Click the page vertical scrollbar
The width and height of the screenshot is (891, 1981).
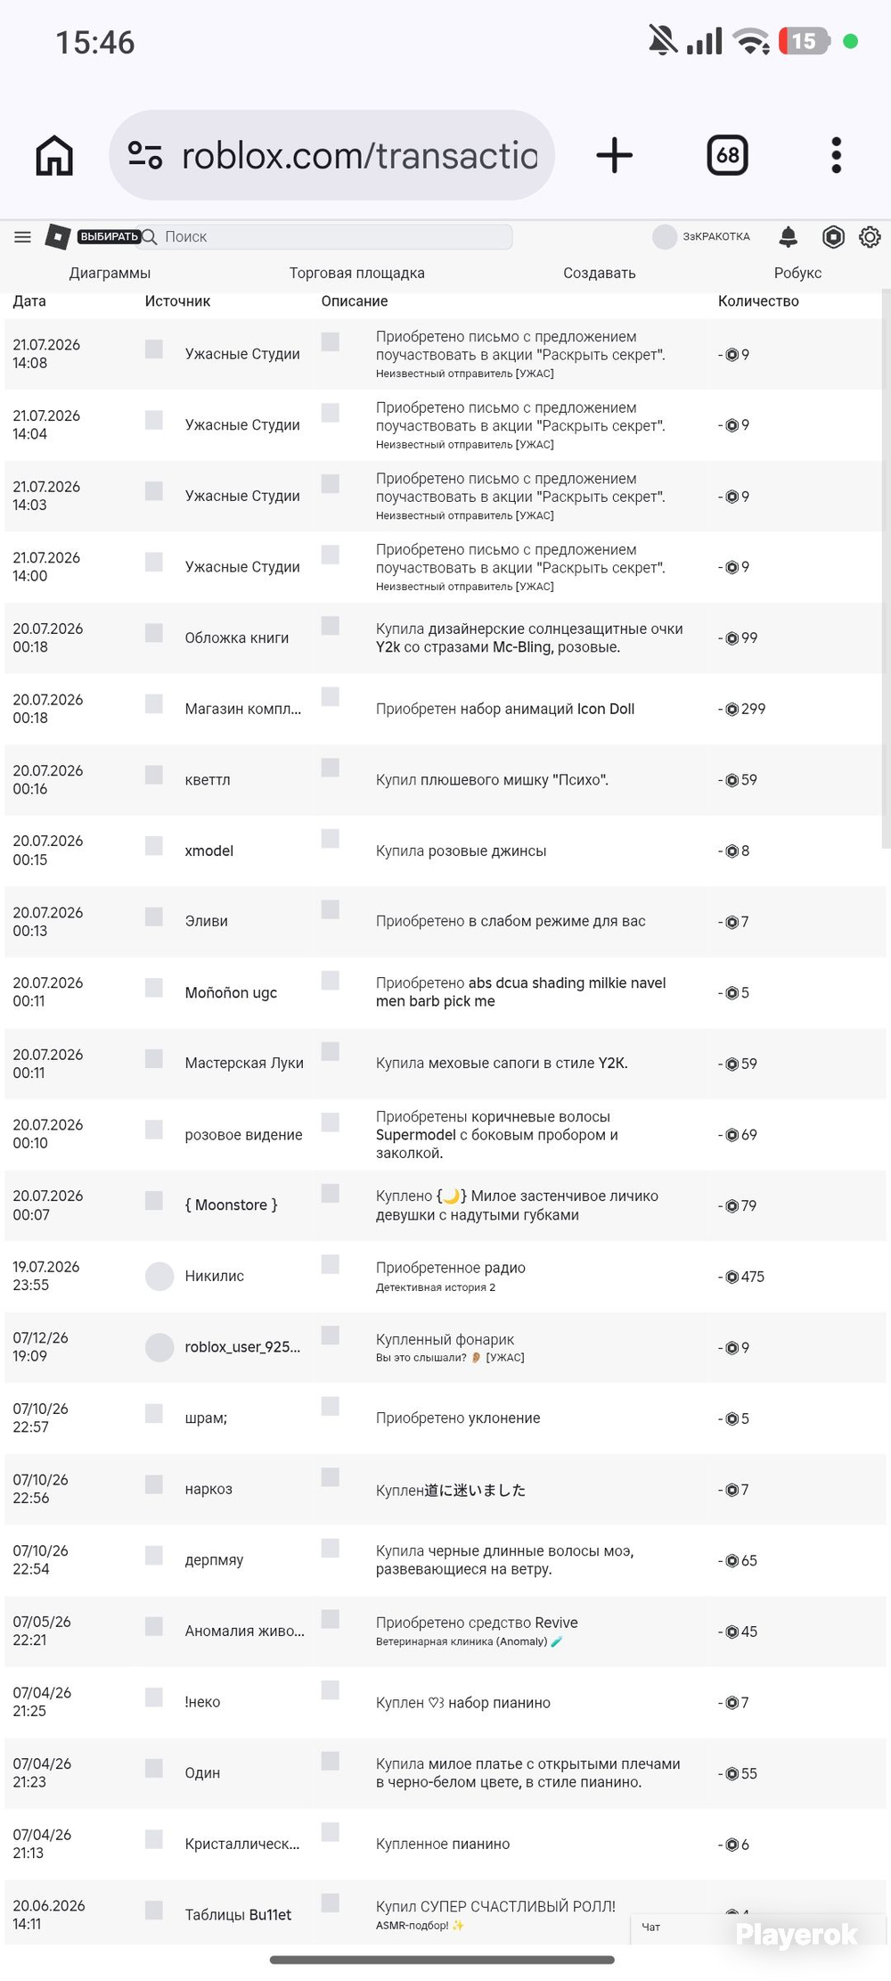(886, 571)
